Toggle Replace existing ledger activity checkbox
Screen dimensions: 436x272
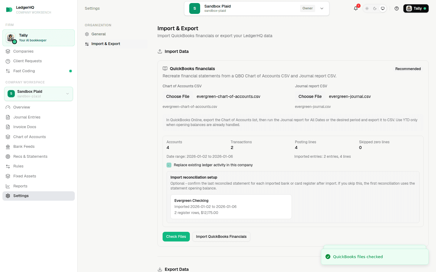(x=169, y=165)
